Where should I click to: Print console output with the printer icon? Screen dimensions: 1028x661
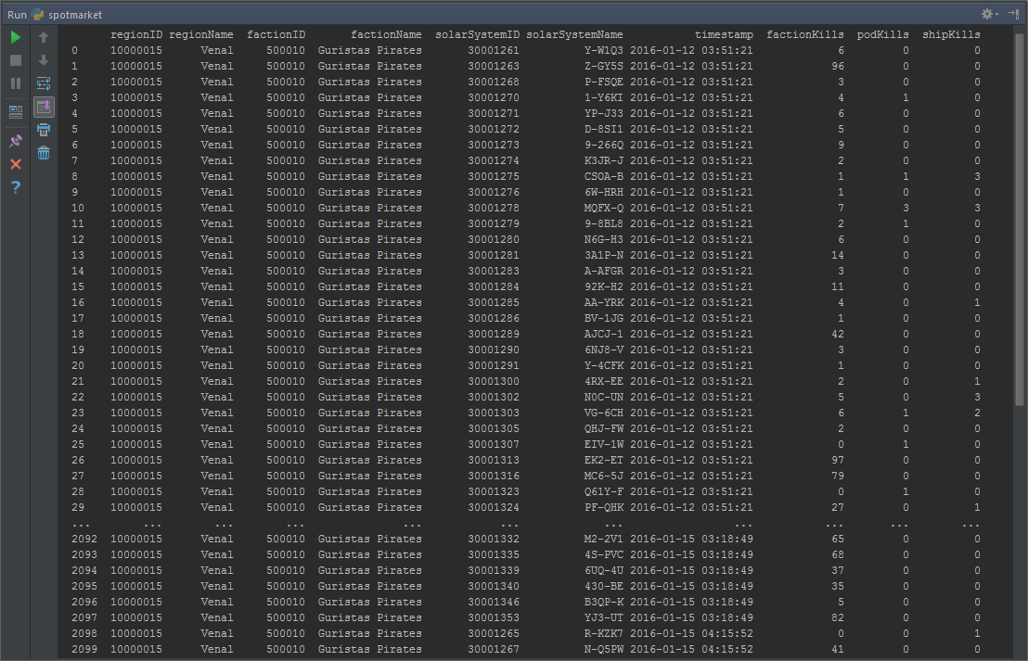[x=44, y=130]
